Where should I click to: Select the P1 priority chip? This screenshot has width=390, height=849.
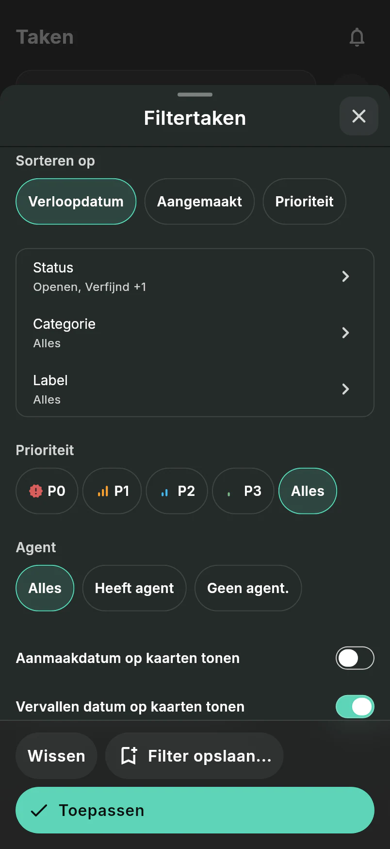pos(112,491)
